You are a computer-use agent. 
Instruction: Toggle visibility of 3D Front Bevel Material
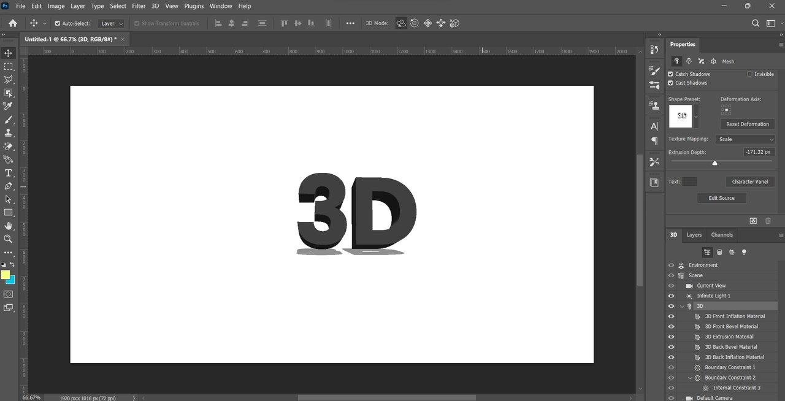[x=671, y=327]
